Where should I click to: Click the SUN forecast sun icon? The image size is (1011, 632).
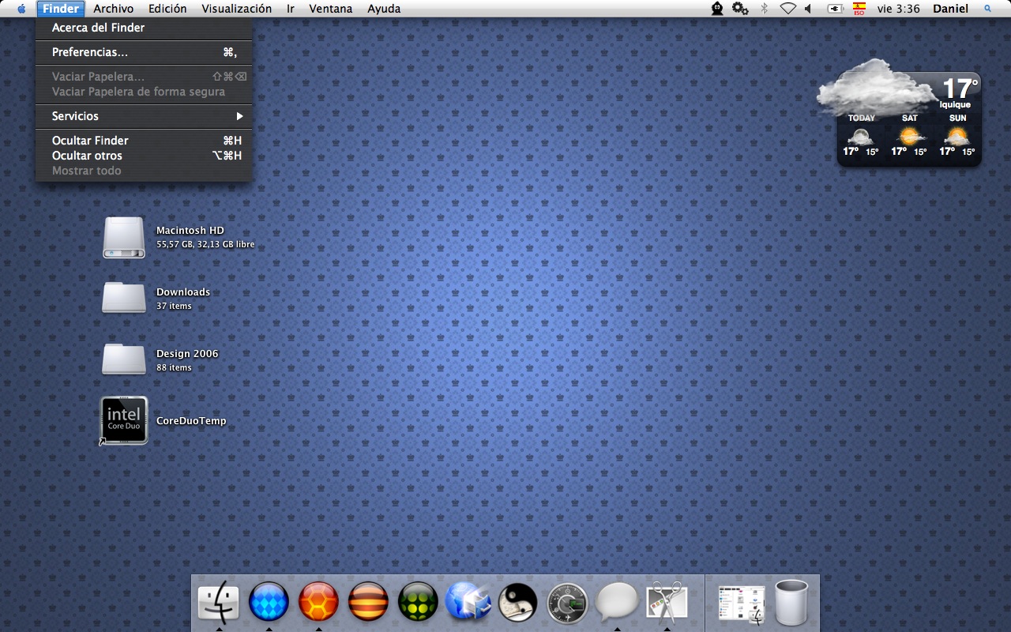[x=957, y=135]
